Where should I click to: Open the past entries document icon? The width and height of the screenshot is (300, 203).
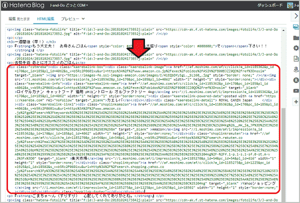pos(296,58)
